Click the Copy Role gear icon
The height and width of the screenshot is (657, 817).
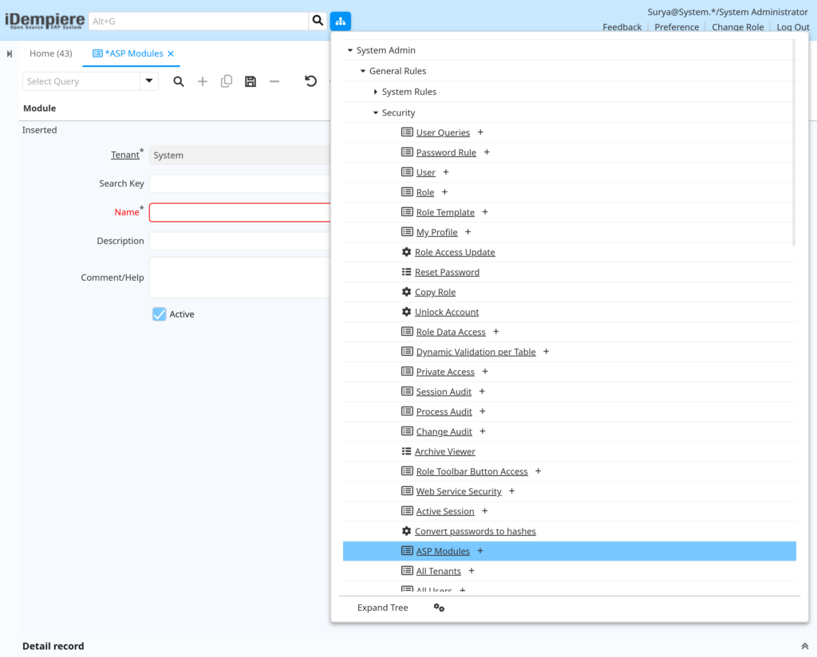point(406,292)
